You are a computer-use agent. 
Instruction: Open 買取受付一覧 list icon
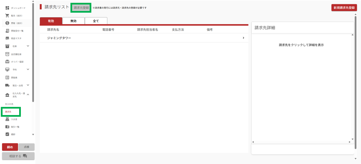7,31
